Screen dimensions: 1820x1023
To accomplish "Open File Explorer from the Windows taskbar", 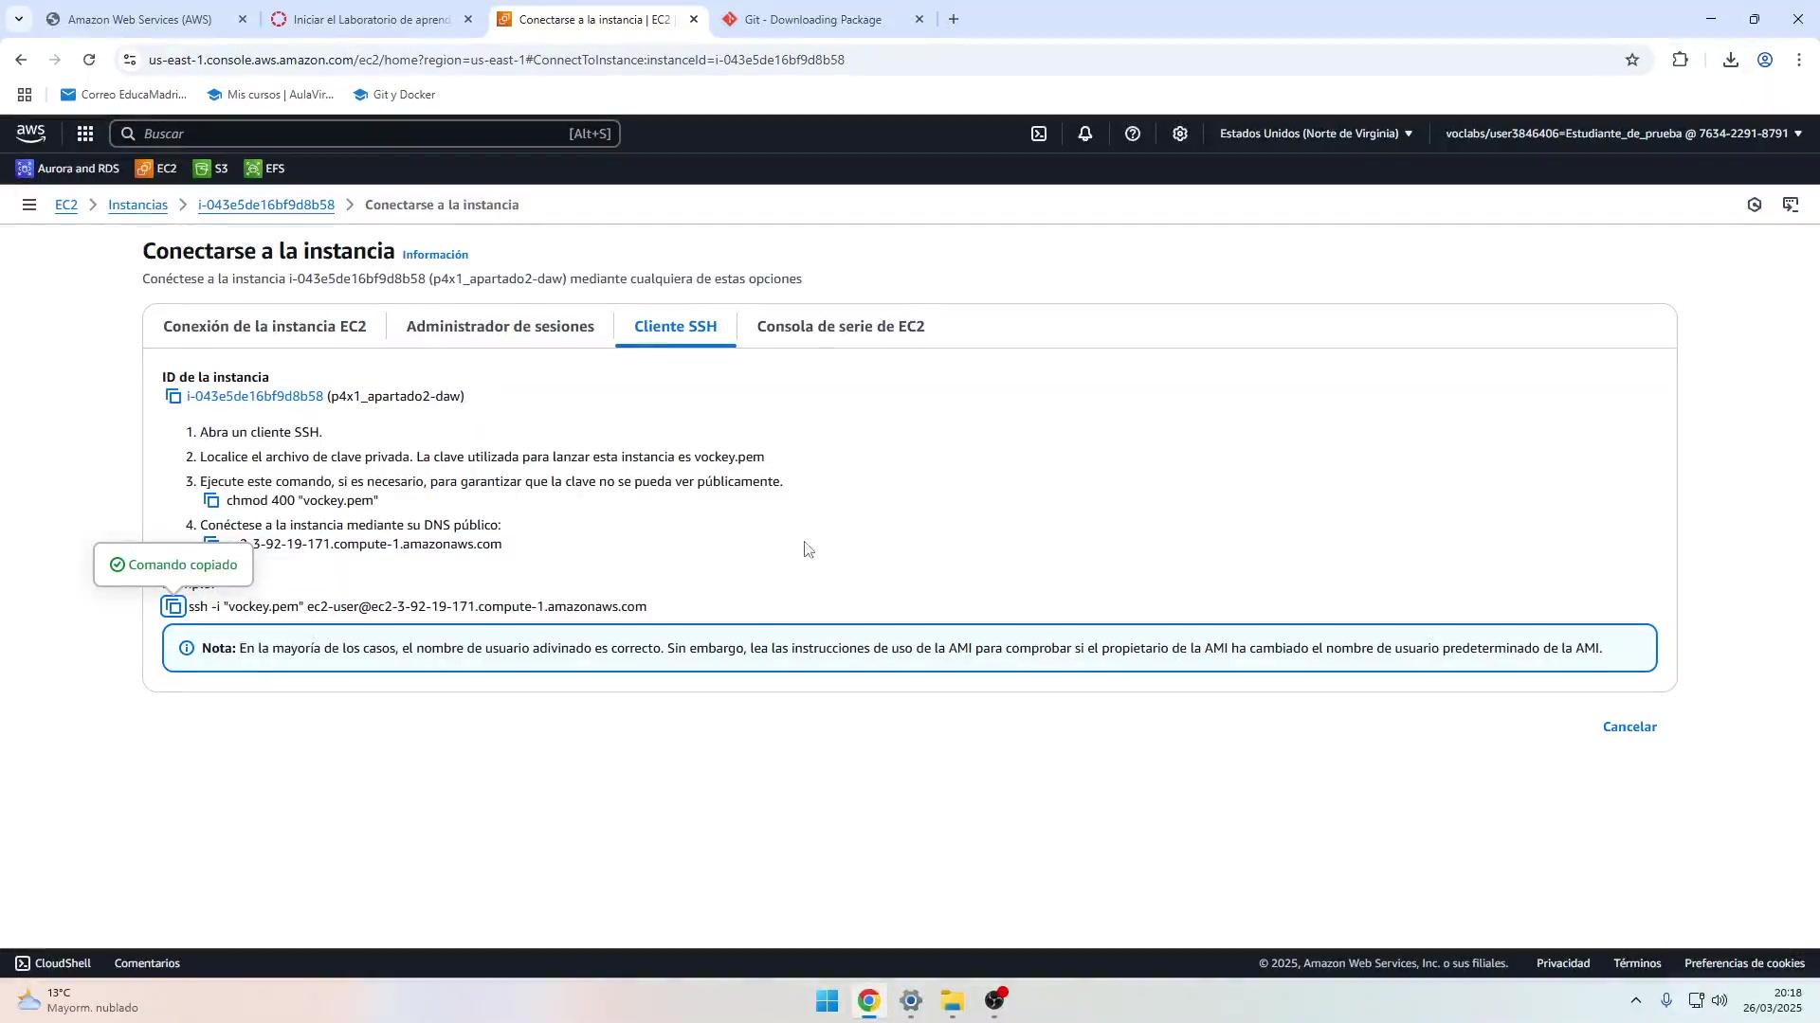I will click(x=952, y=1000).
